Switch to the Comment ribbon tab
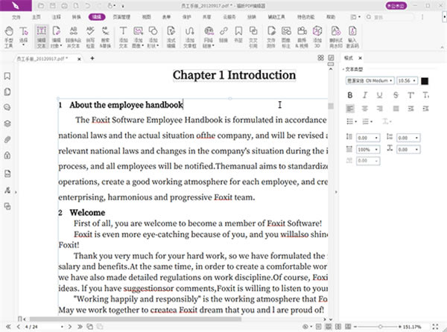Screen dimensions: 447x332 [x=56, y=17]
